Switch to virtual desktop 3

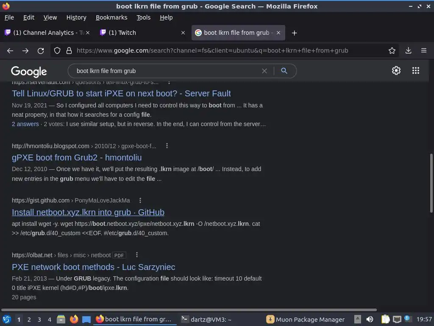coord(39,320)
